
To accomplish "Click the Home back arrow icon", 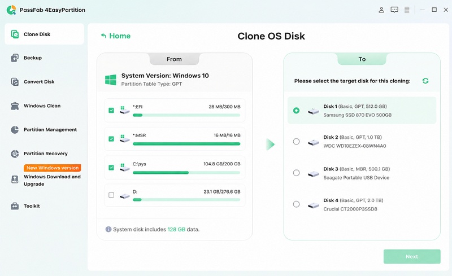I will point(104,36).
